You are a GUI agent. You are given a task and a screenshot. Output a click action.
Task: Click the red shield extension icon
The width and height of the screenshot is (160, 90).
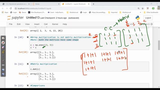[x=147, y=8]
